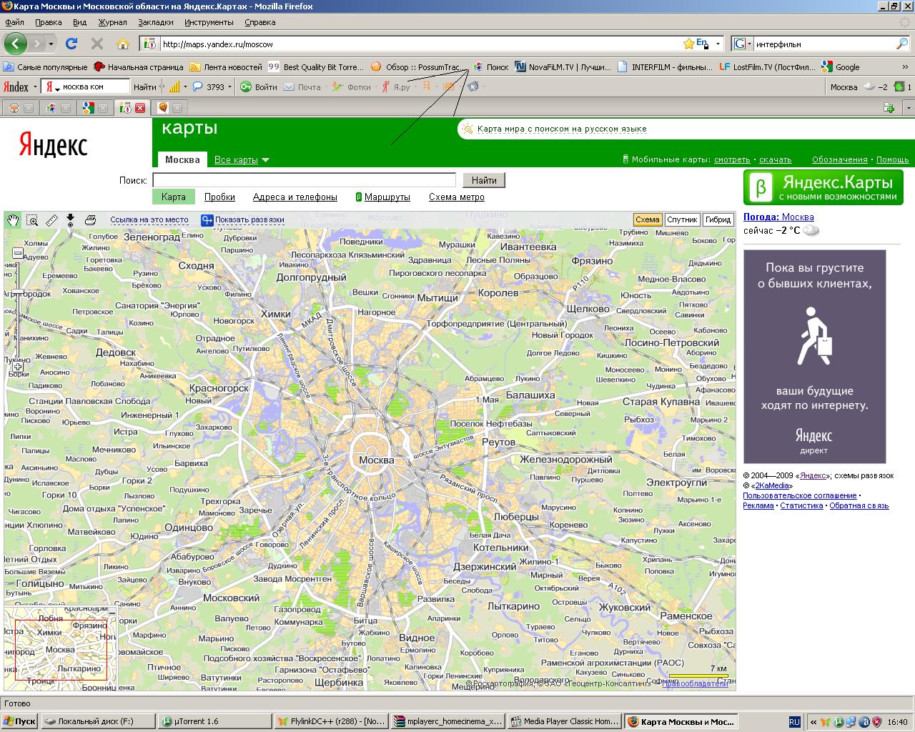
Task: Click the Пуск start button
Action: point(20,721)
